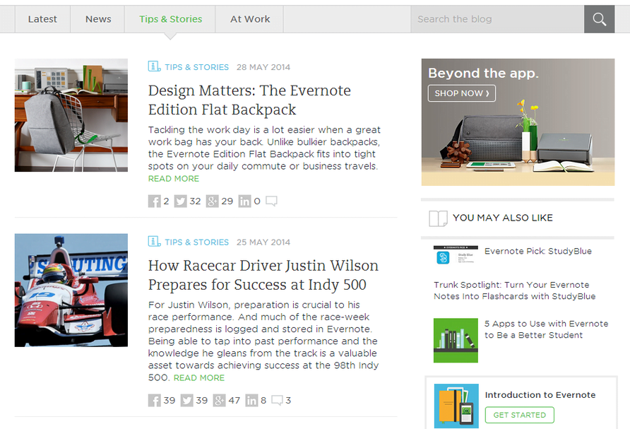Image resolution: width=630 pixels, height=429 pixels.
Task: Click comment count 3 on Wilson article
Action: pos(288,401)
